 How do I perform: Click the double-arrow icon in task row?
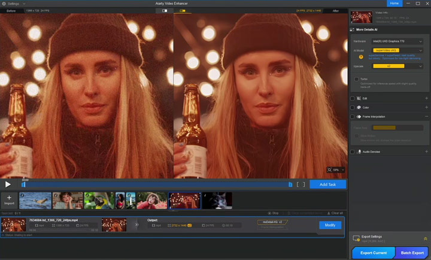click(x=136, y=225)
